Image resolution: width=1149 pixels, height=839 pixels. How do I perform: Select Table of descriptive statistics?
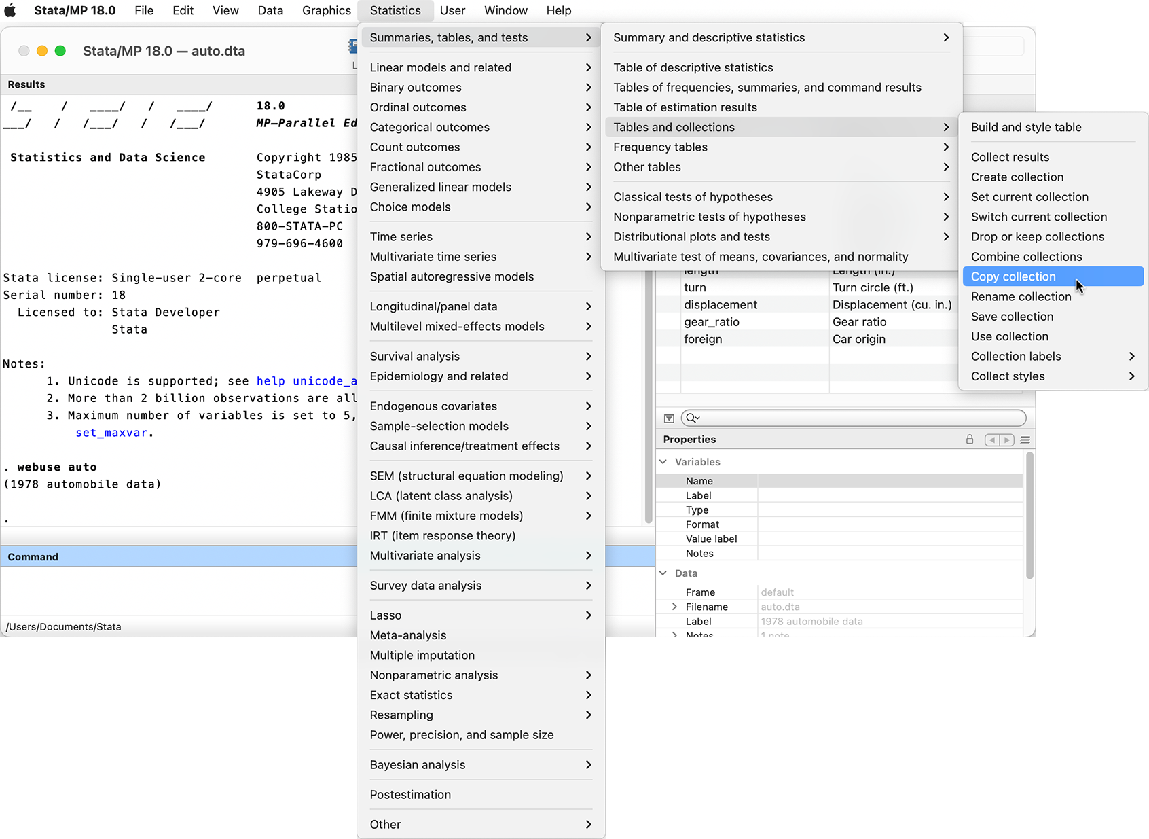point(782,67)
